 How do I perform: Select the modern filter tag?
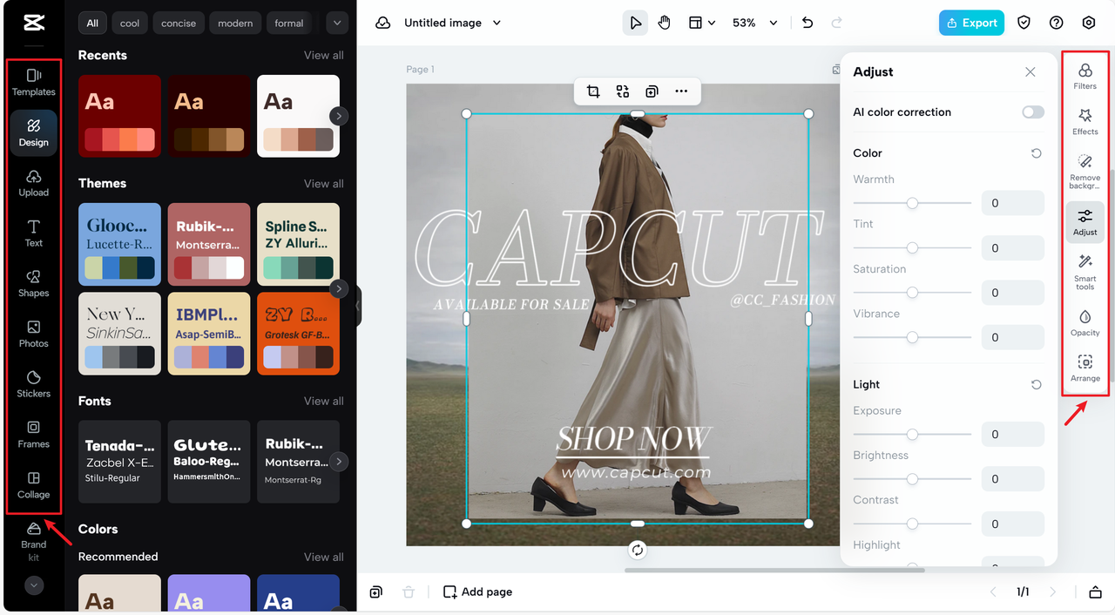pos(235,23)
